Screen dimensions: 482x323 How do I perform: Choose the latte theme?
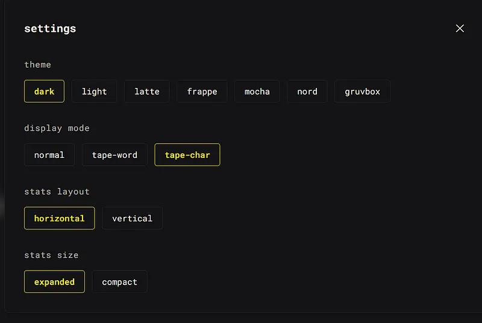147,92
